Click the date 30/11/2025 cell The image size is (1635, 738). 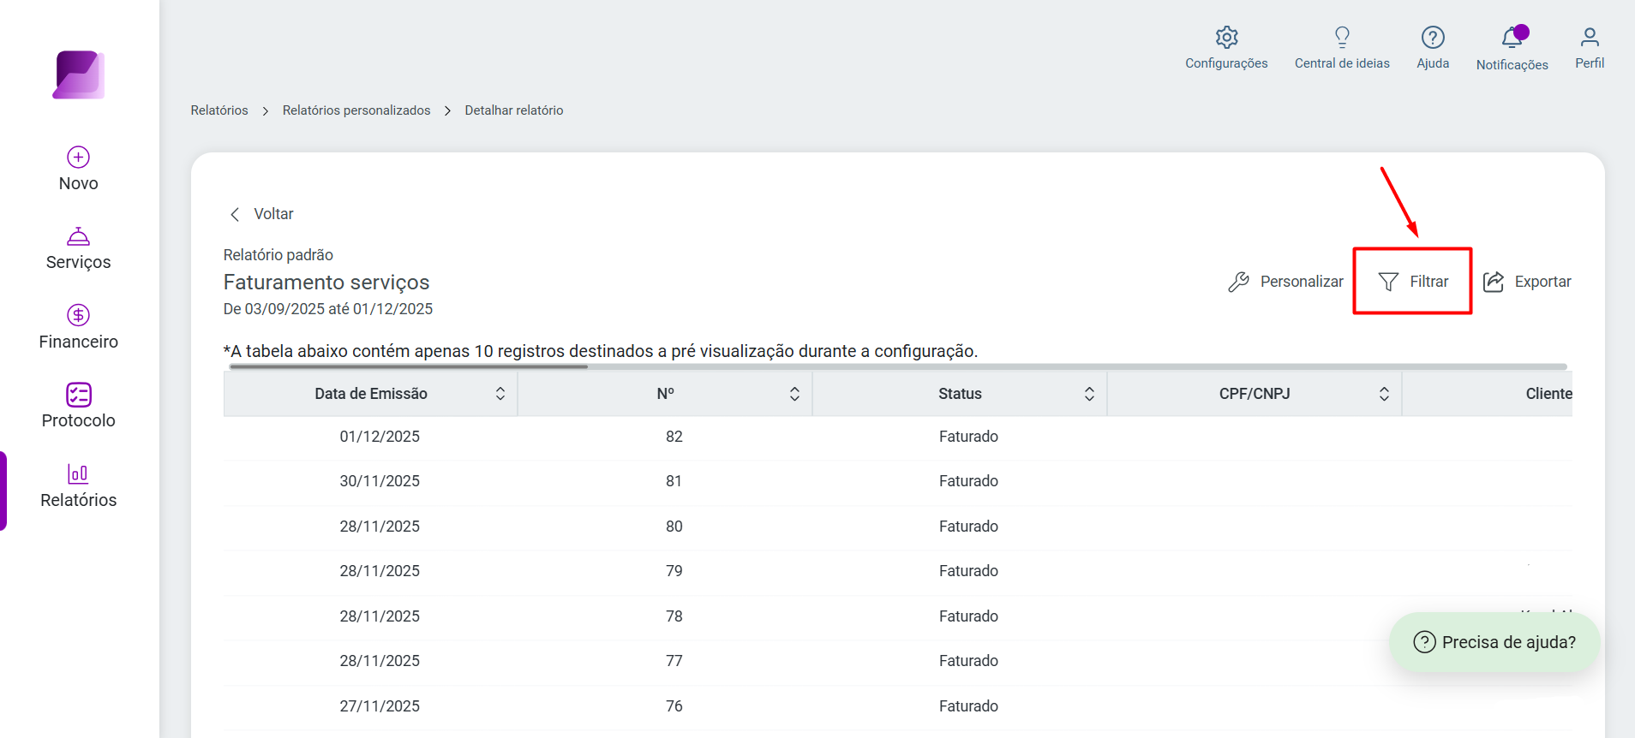[380, 481]
